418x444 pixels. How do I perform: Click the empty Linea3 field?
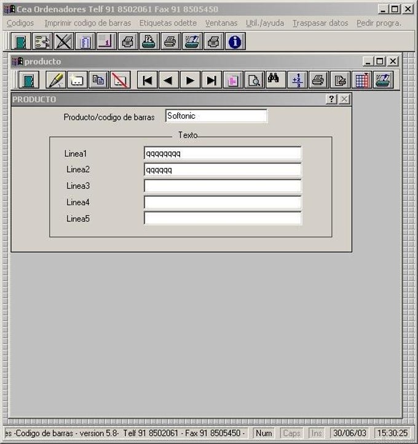click(223, 186)
